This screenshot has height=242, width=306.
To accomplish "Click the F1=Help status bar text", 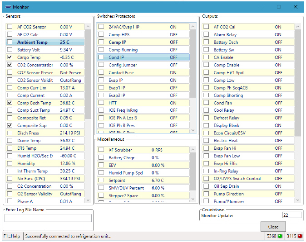I will (12, 236).
